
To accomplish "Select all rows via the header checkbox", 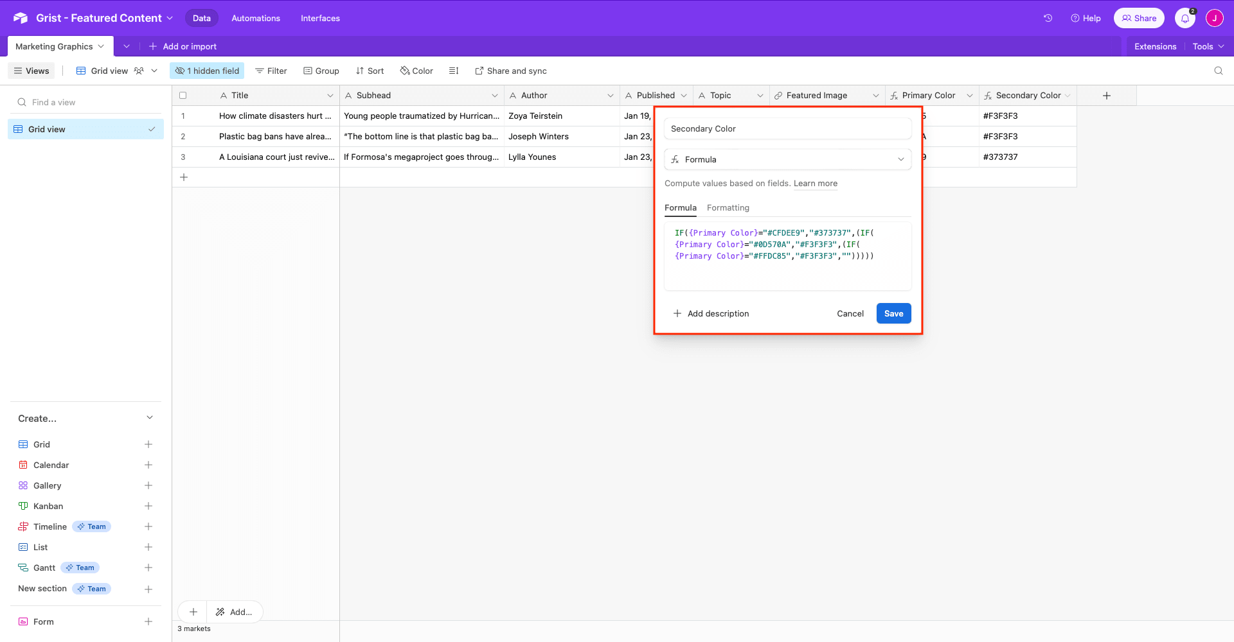I will [183, 95].
